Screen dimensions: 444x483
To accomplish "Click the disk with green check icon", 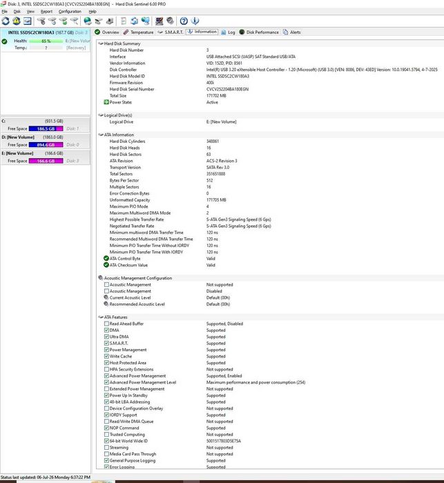I will click(64, 21).
